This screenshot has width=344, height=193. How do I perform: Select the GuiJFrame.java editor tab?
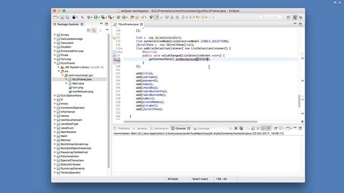point(128,24)
